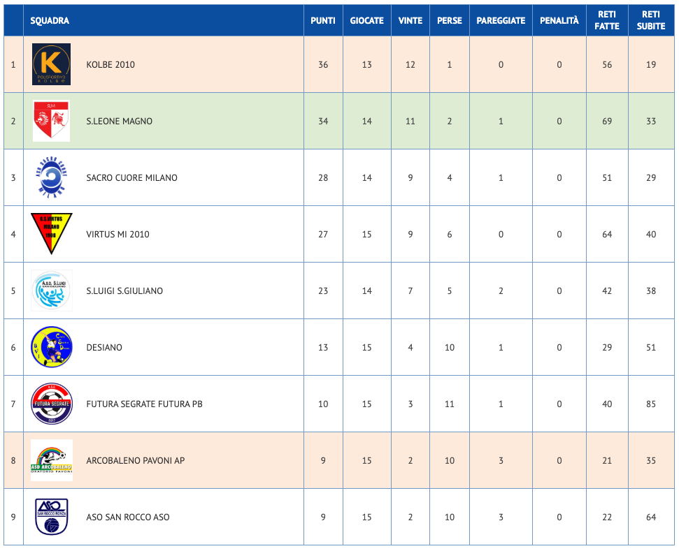Click the S.Leone Magno lion logo
Image resolution: width=679 pixels, height=551 pixels.
[x=52, y=121]
